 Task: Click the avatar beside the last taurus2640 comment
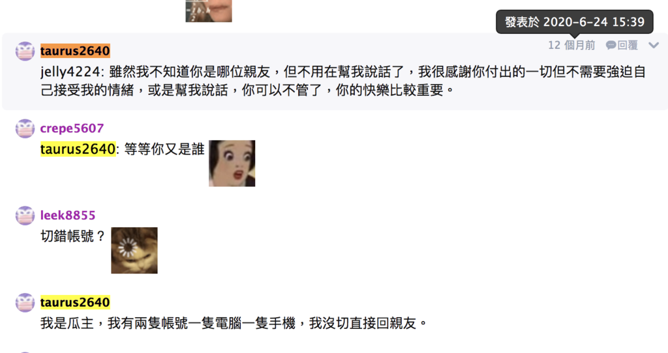(x=25, y=302)
